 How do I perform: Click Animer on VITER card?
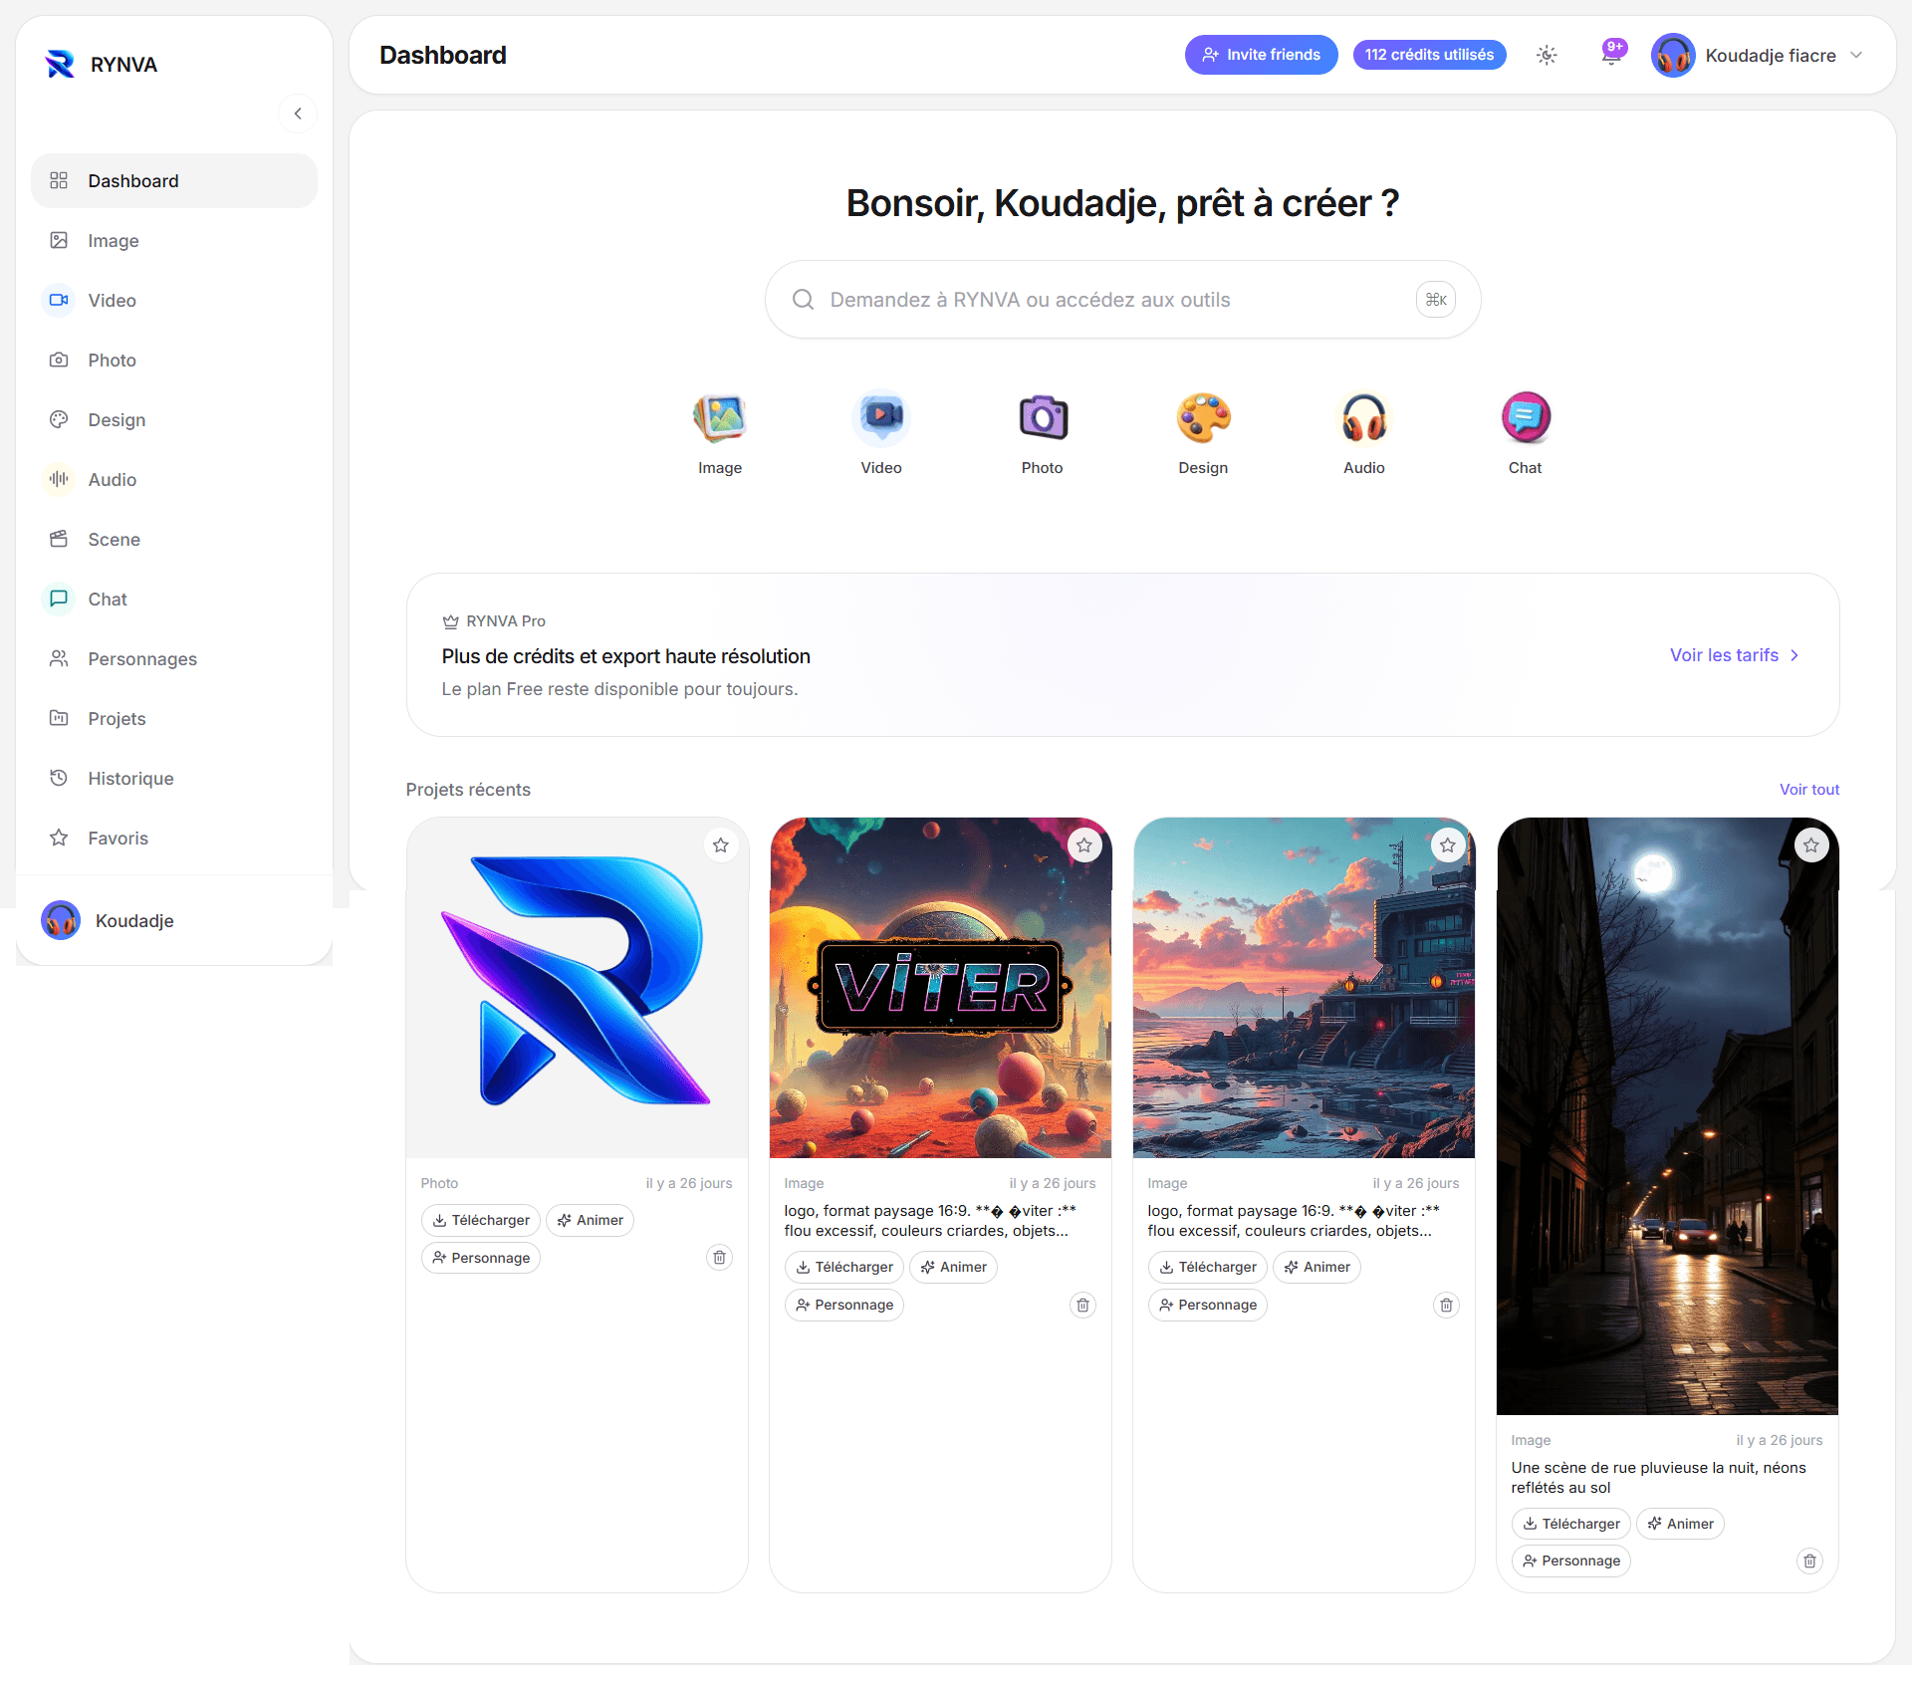click(953, 1268)
